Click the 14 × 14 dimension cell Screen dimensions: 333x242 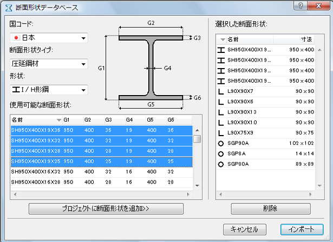click(304, 153)
